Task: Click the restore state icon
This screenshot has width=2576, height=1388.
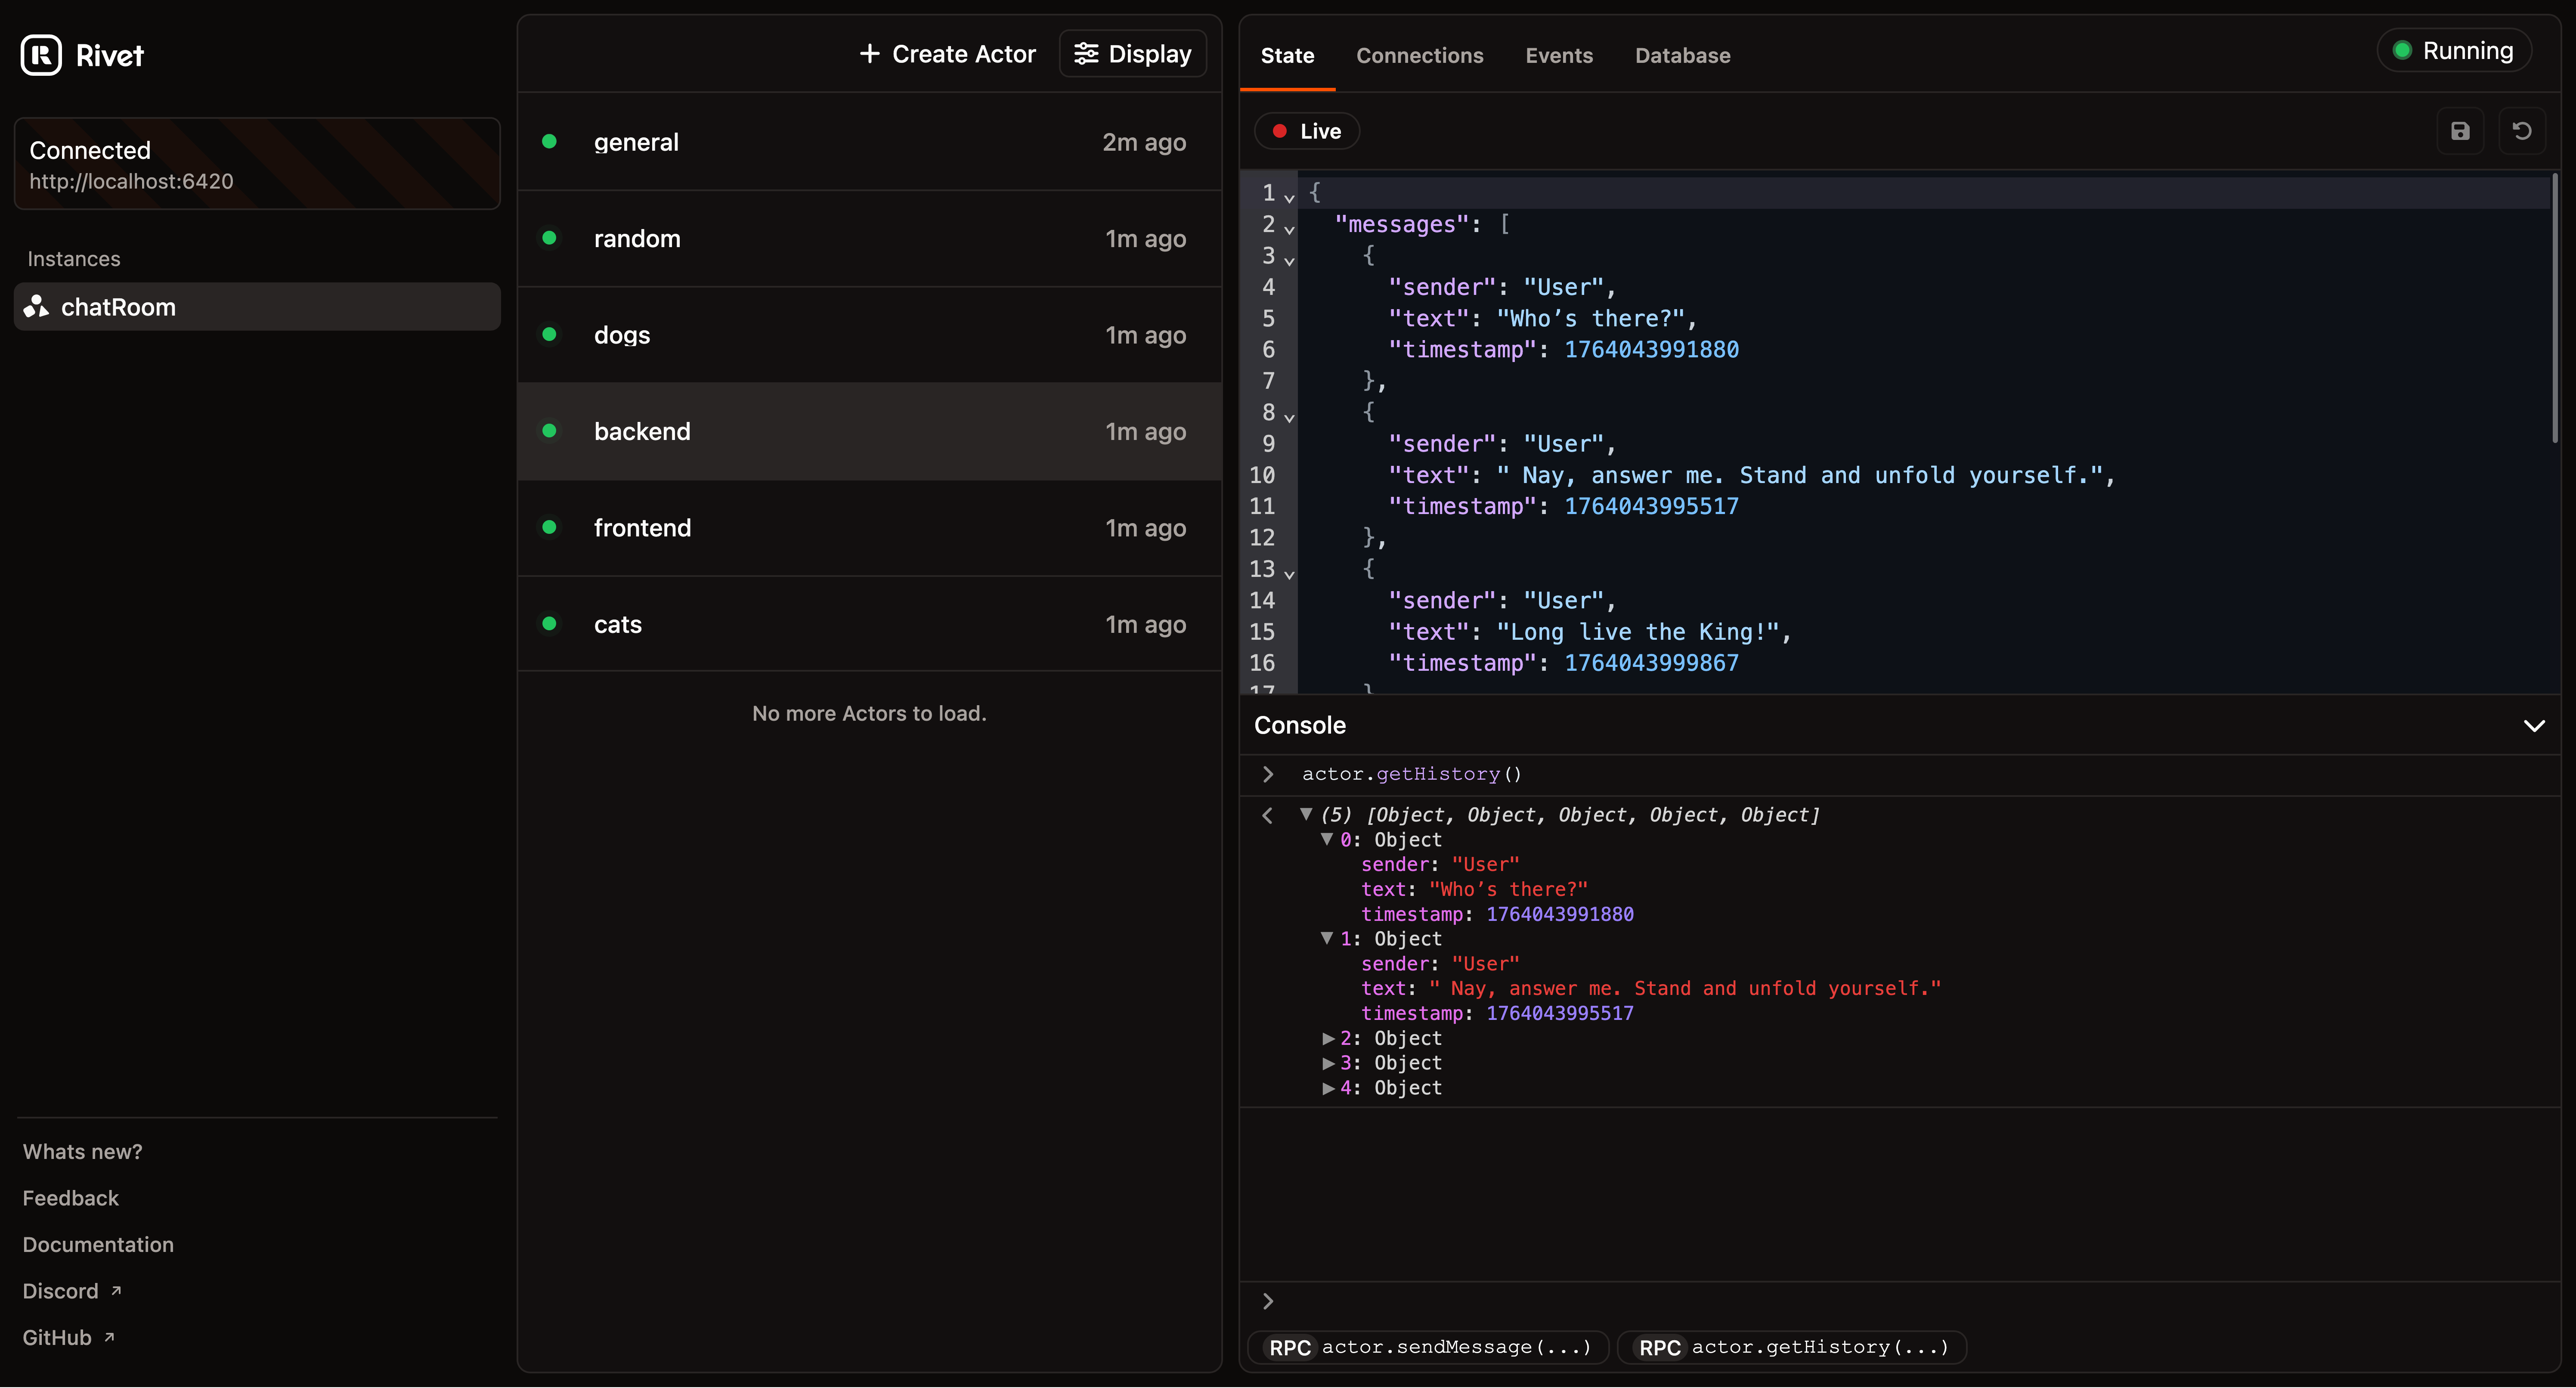Action: coord(2523,131)
